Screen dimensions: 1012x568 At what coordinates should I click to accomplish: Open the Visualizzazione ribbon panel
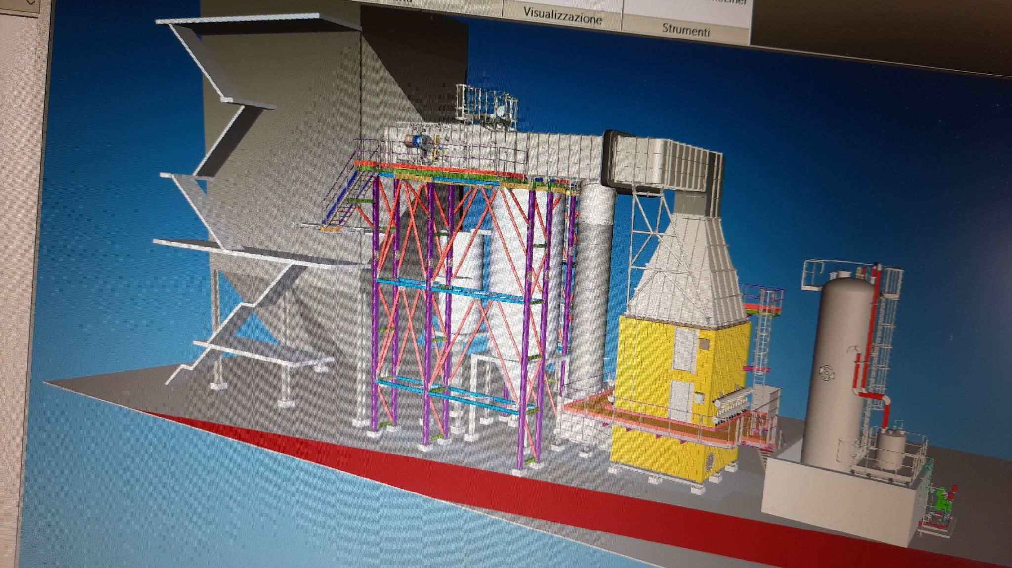(x=562, y=16)
